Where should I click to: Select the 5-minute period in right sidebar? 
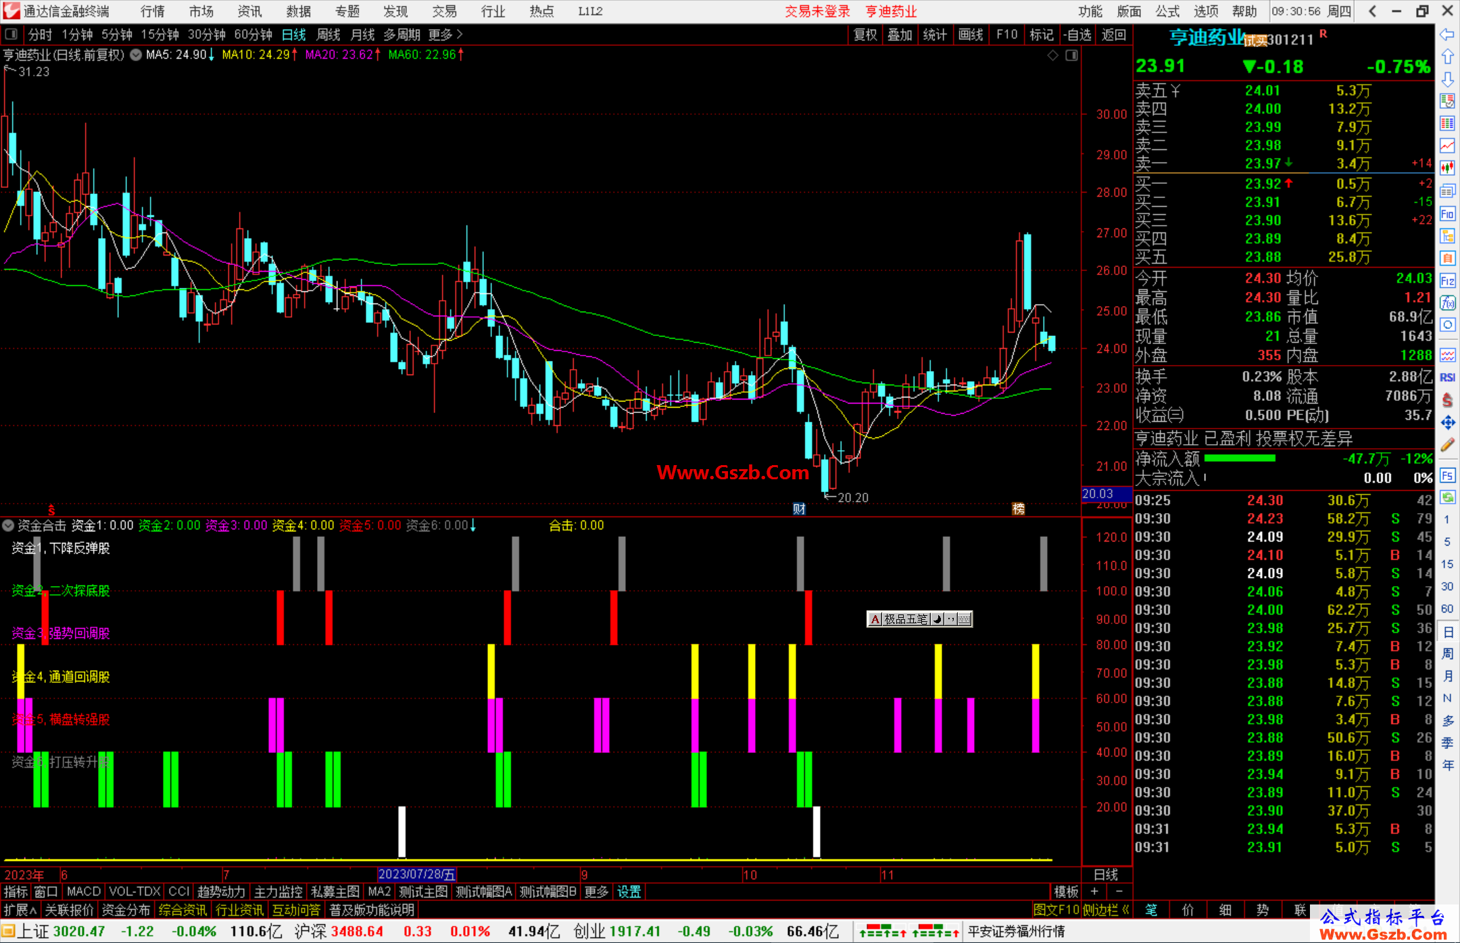(x=1447, y=541)
